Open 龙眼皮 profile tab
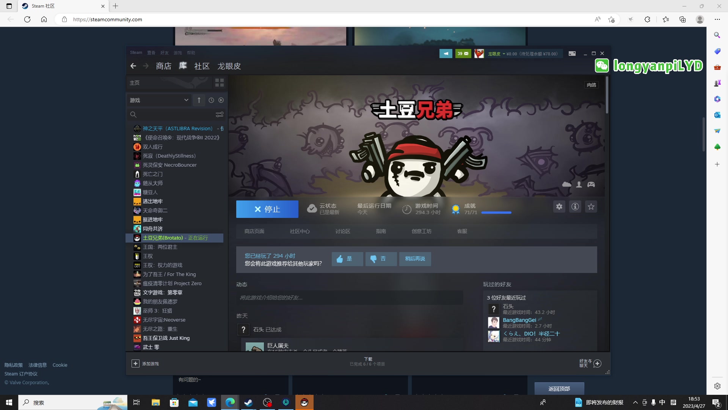 coord(229,66)
